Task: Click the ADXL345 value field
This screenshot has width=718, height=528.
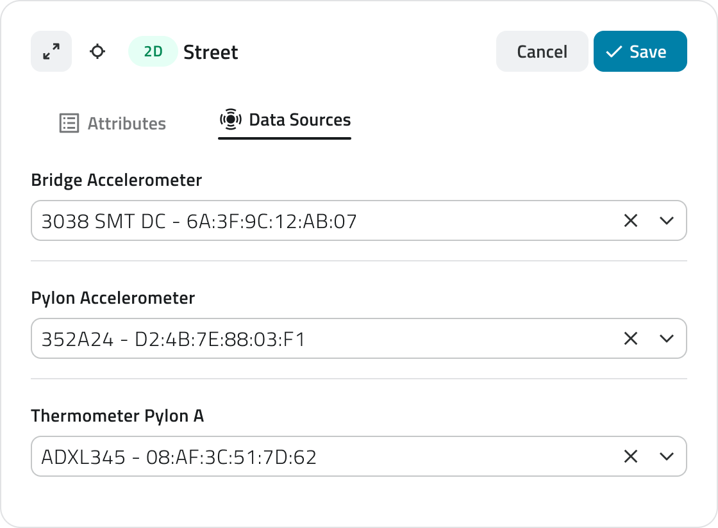Action: pyautogui.click(x=180, y=457)
